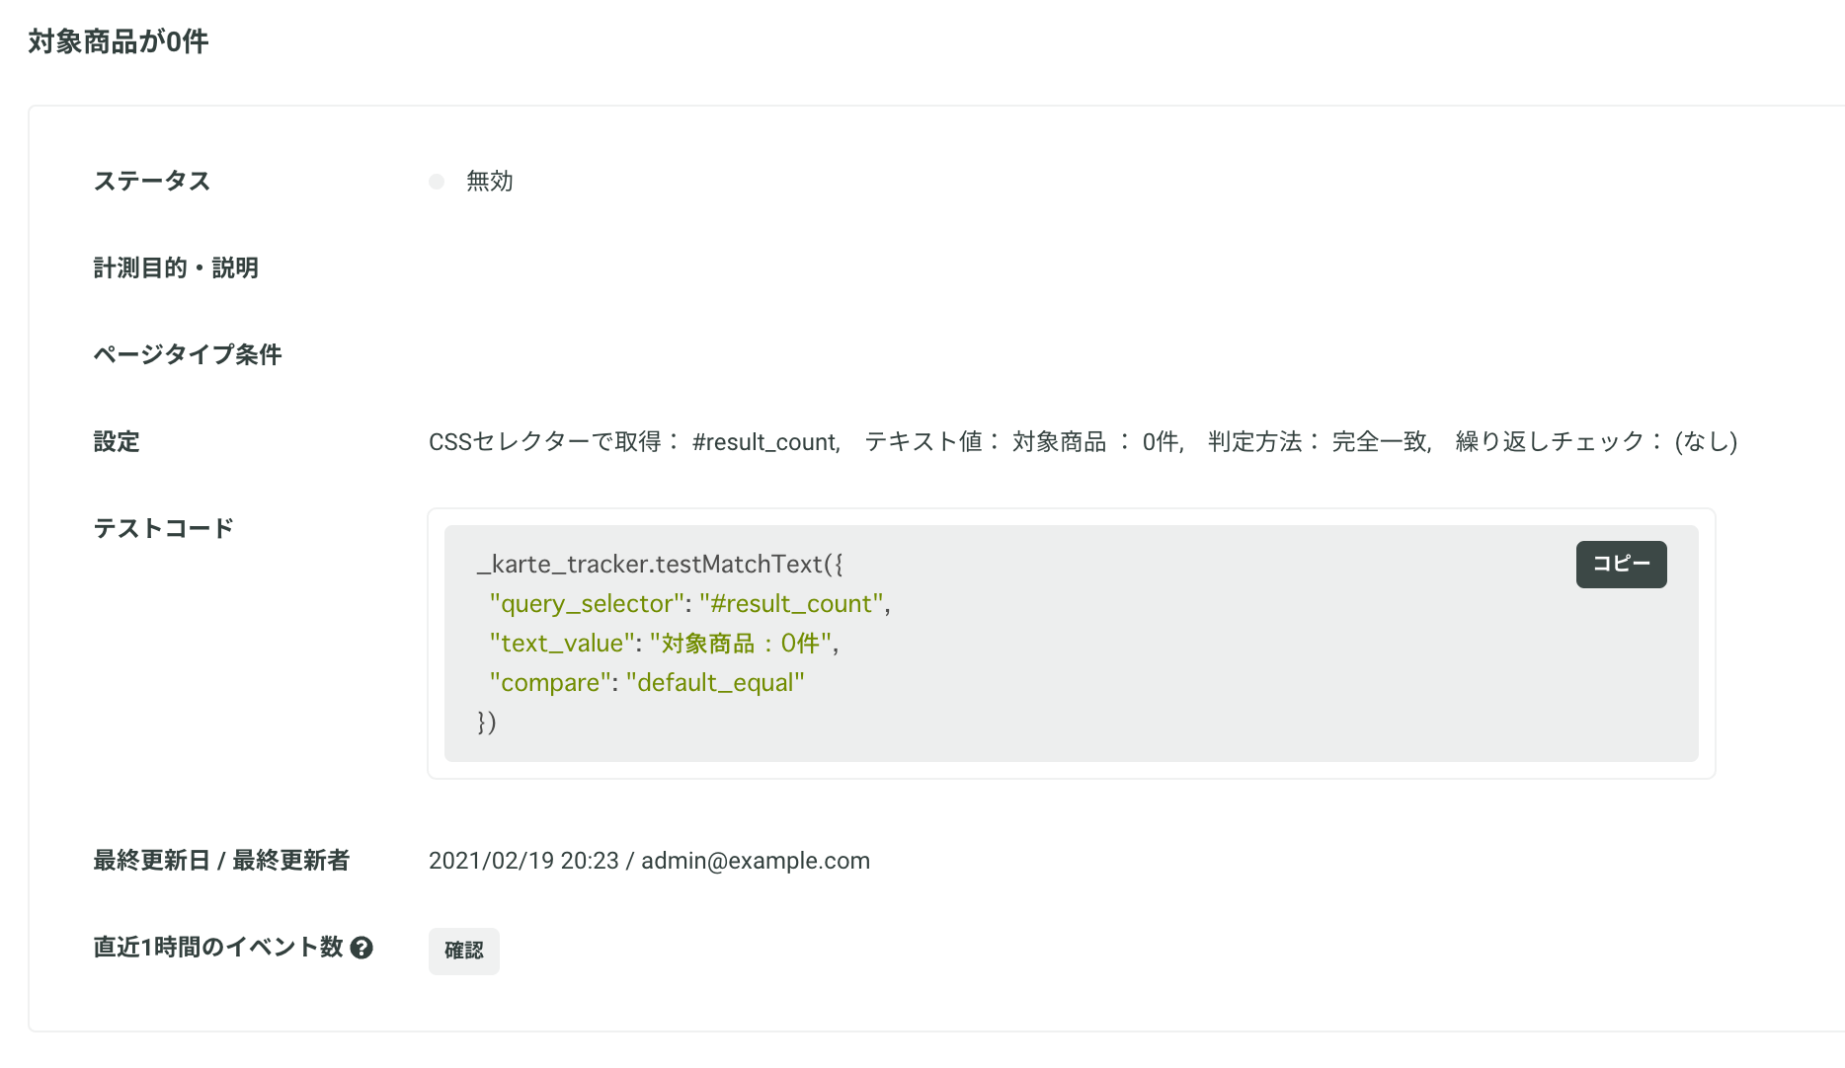Click the 最終更新日 / 最終更新者 label
The height and width of the screenshot is (1068, 1845).
click(x=221, y=861)
